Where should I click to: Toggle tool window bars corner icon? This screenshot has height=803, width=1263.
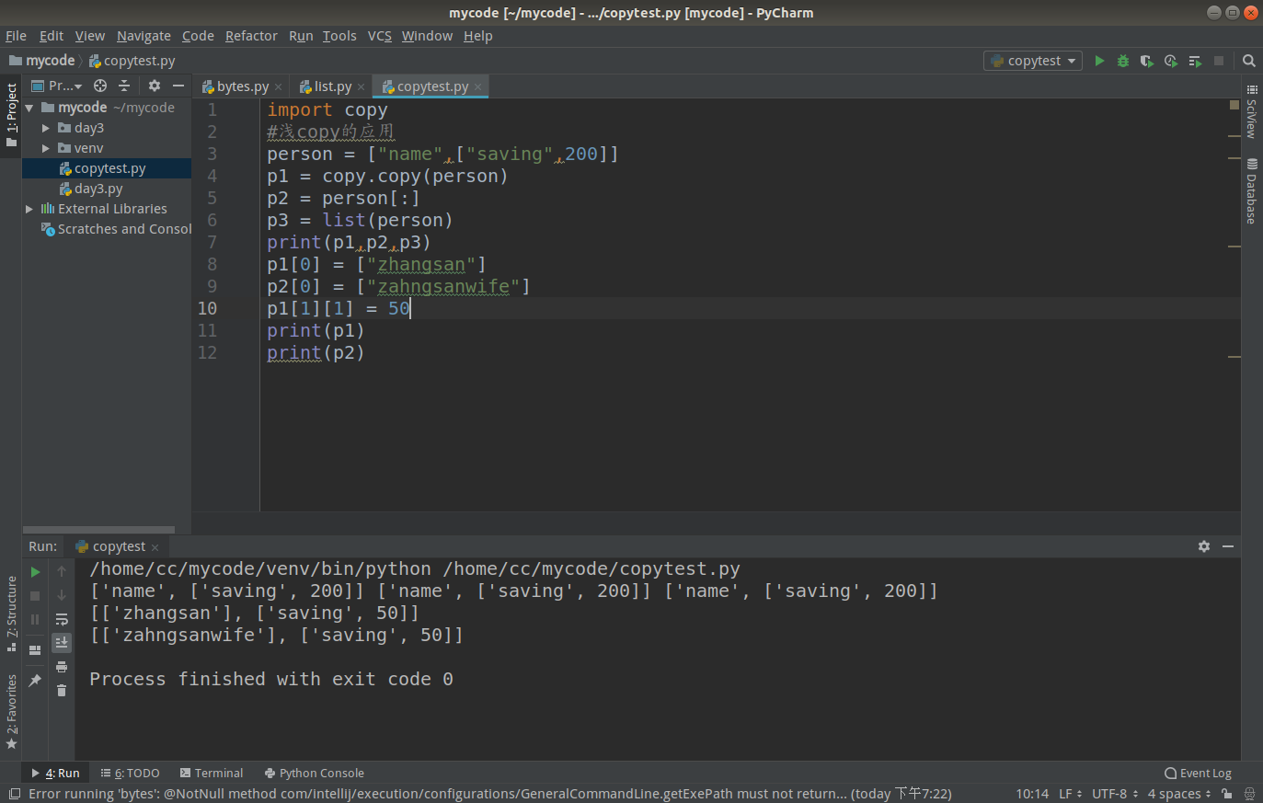pyautogui.click(x=14, y=794)
